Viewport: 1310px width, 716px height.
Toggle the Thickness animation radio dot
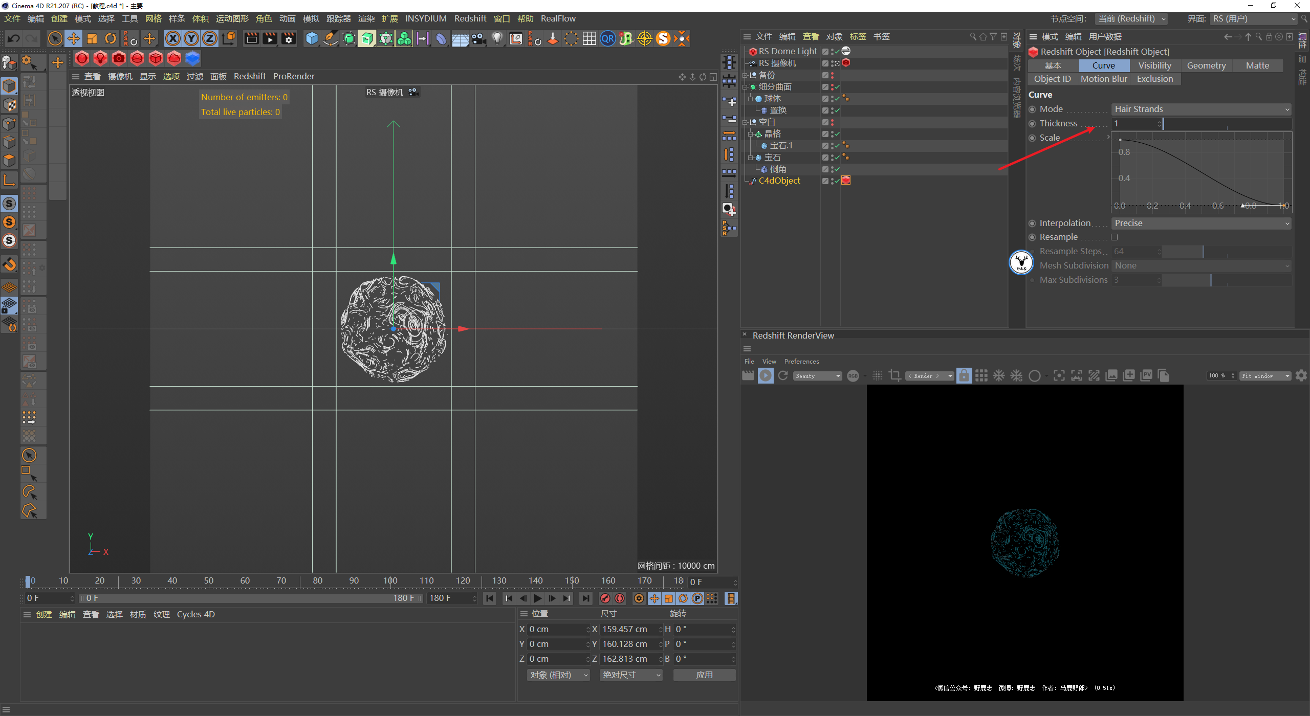coord(1033,124)
